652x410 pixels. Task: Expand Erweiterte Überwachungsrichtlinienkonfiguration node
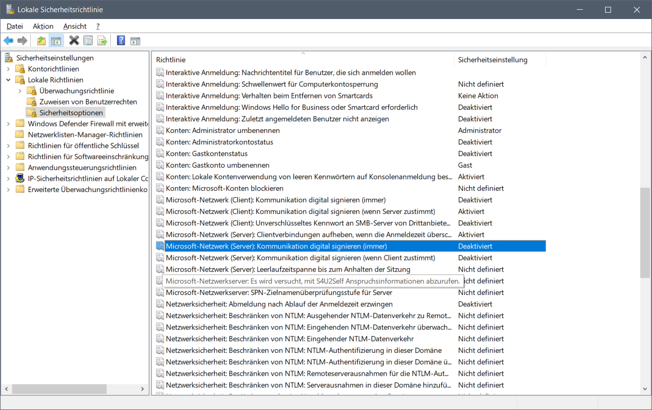(x=8, y=190)
